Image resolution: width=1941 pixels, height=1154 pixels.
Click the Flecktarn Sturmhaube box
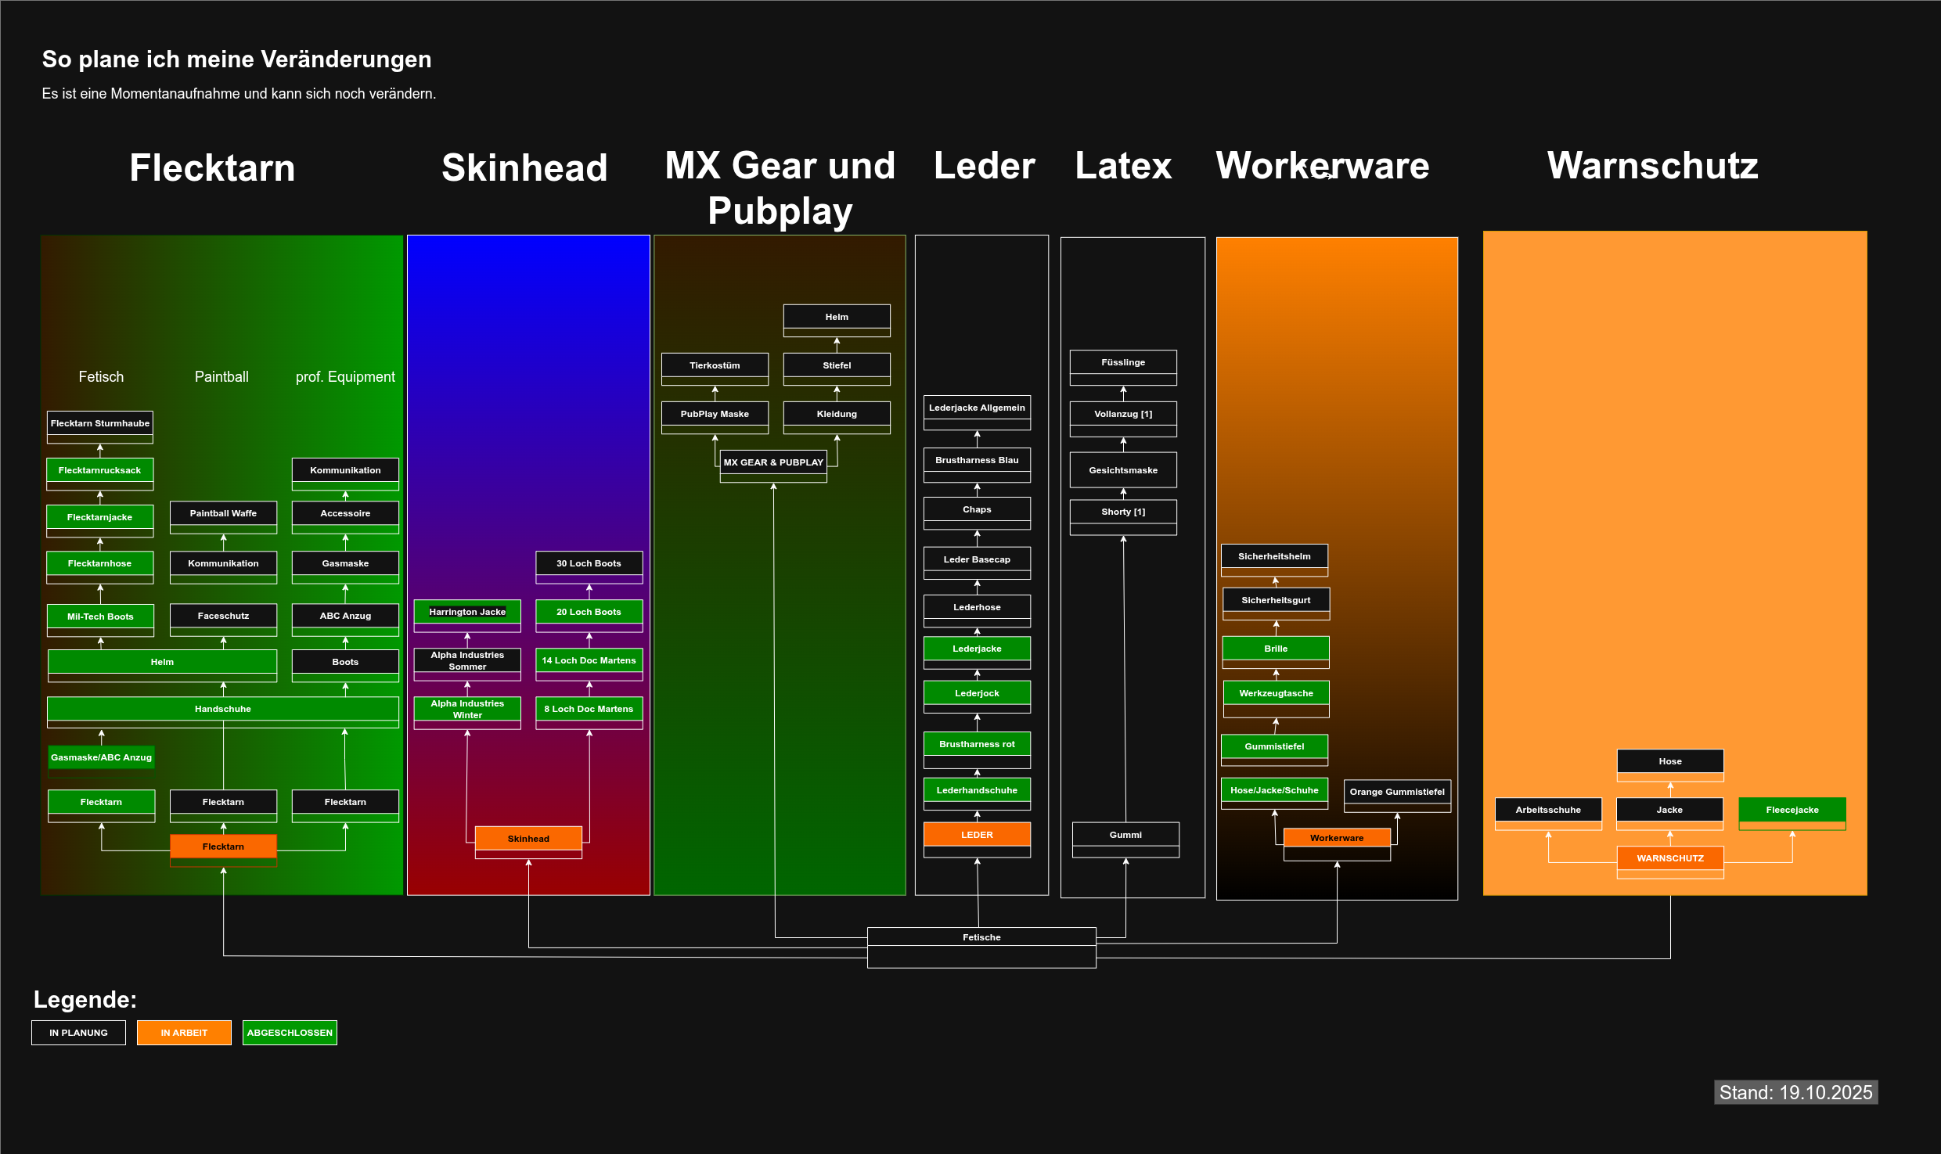pyautogui.click(x=100, y=423)
